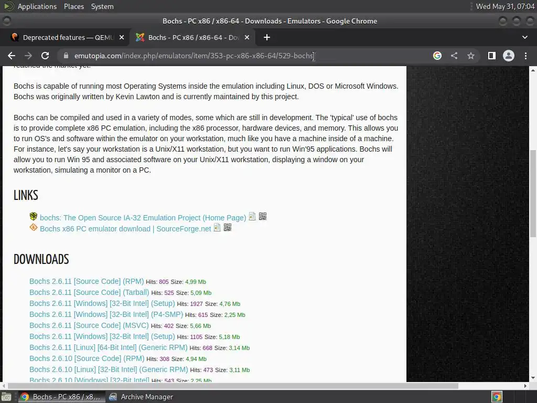
Task: Show the QR code for Home Page link
Action: tap(263, 216)
